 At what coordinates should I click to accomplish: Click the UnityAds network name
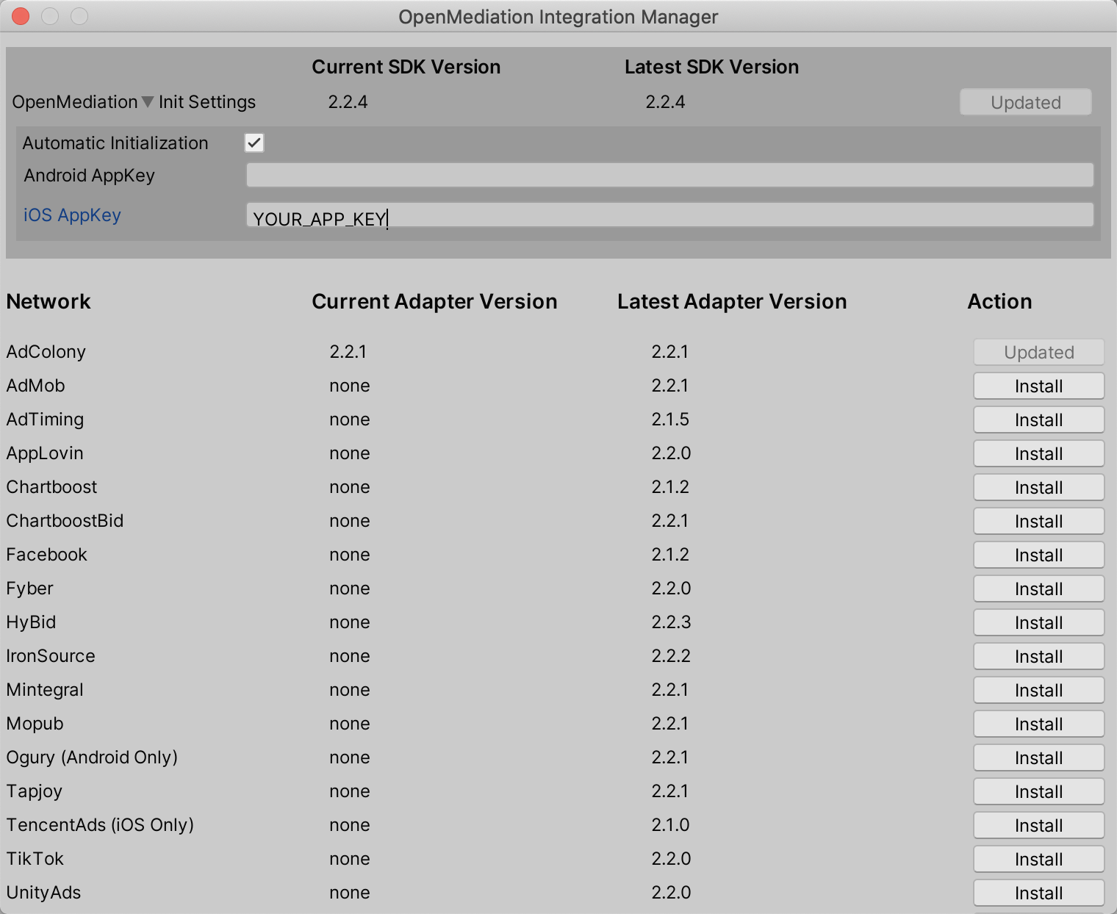pyautogui.click(x=44, y=893)
